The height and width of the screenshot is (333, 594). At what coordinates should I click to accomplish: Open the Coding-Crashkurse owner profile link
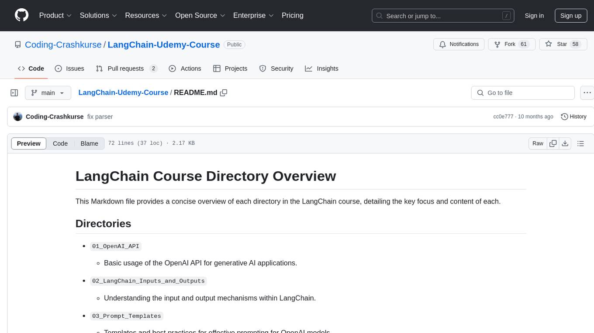63,44
